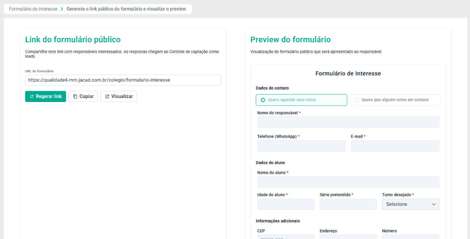Click the refresh icon in Regerar link

point(32,97)
